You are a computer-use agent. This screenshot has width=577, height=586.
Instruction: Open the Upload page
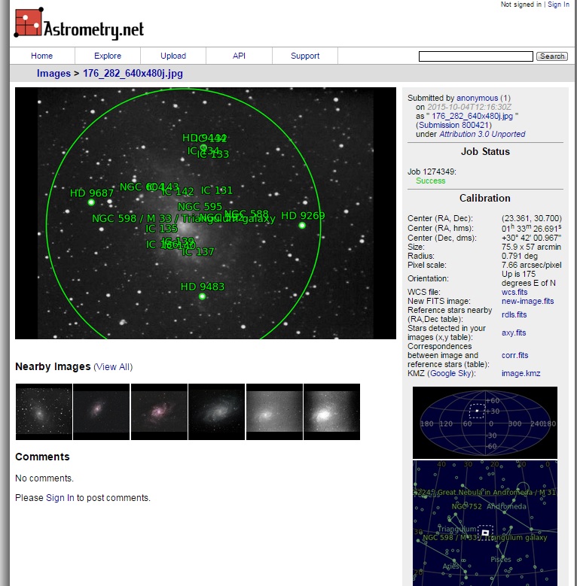(x=173, y=56)
